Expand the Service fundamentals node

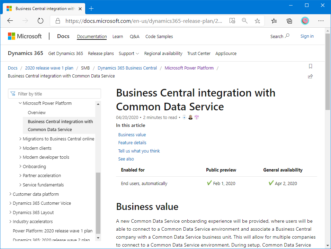20,185
